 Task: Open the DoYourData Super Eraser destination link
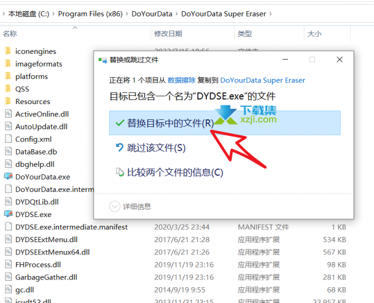pos(262,80)
